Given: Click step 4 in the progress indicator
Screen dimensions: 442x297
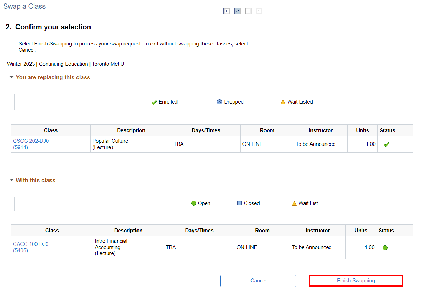Looking at the screenshot, I should [x=259, y=11].
